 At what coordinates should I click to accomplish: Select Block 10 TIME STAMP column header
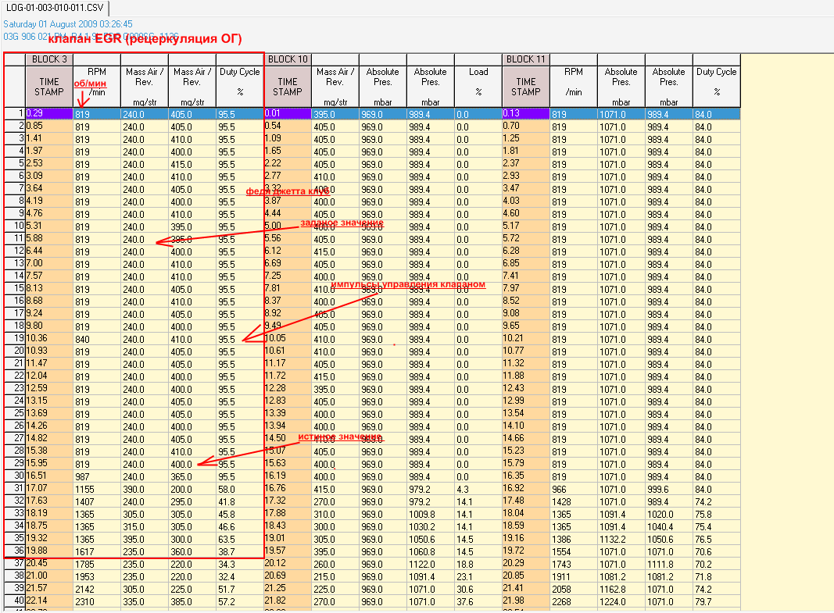[x=288, y=87]
